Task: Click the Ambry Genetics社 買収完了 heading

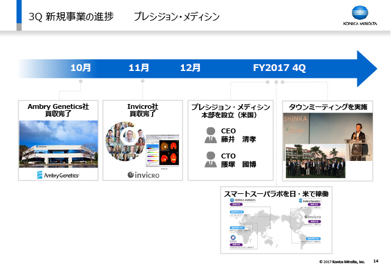Action: click(58, 110)
